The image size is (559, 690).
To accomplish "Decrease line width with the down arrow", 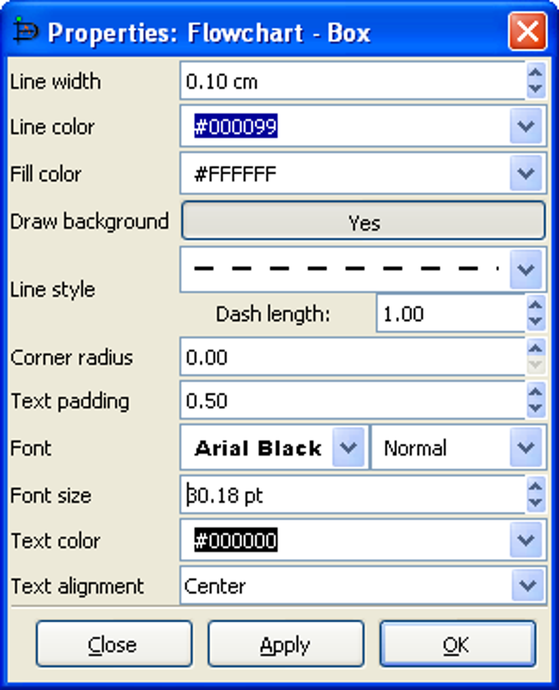I will (535, 89).
